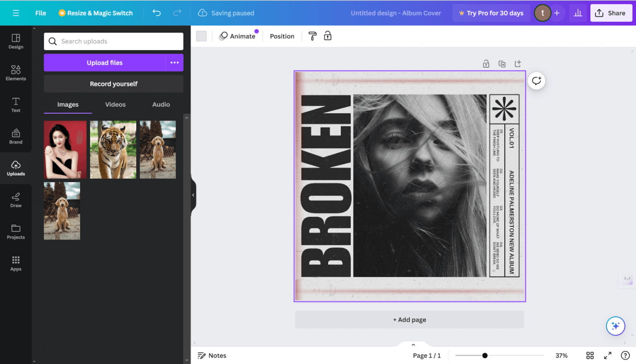
Task: Open the Apps panel
Action: [x=16, y=263]
